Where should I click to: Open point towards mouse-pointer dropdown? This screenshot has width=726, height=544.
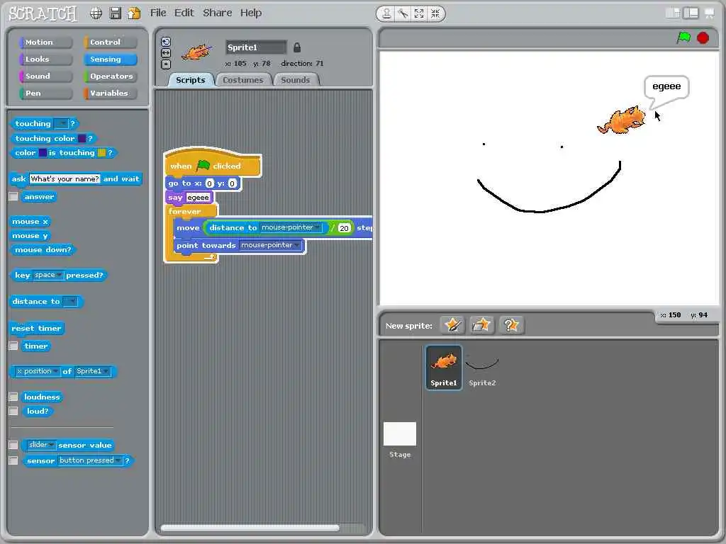270,245
